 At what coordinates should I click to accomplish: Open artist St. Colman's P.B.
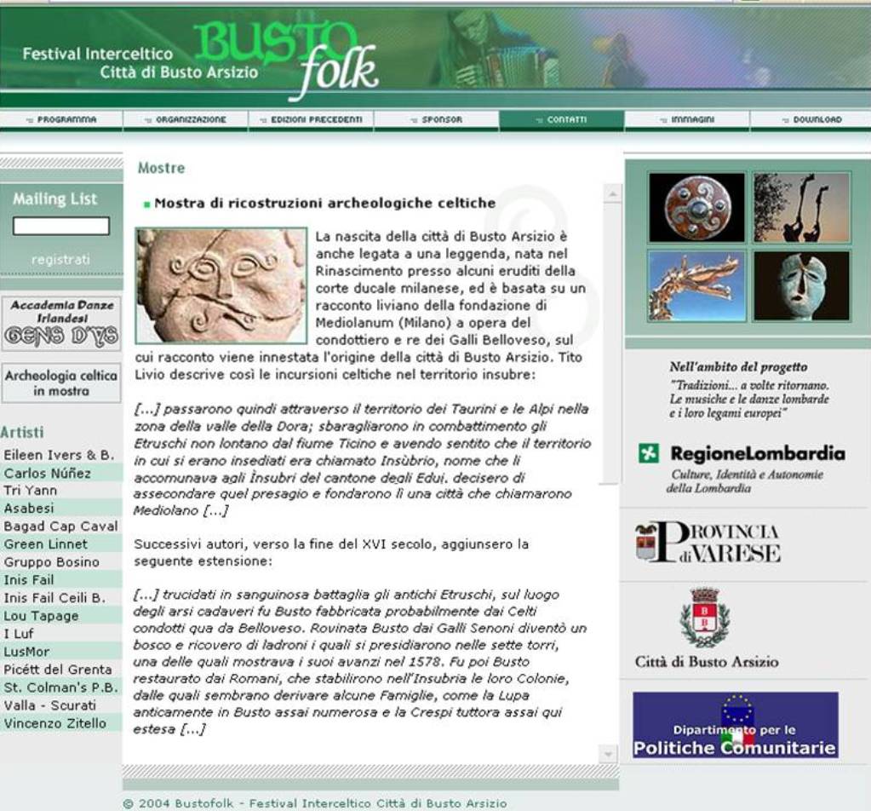point(61,687)
